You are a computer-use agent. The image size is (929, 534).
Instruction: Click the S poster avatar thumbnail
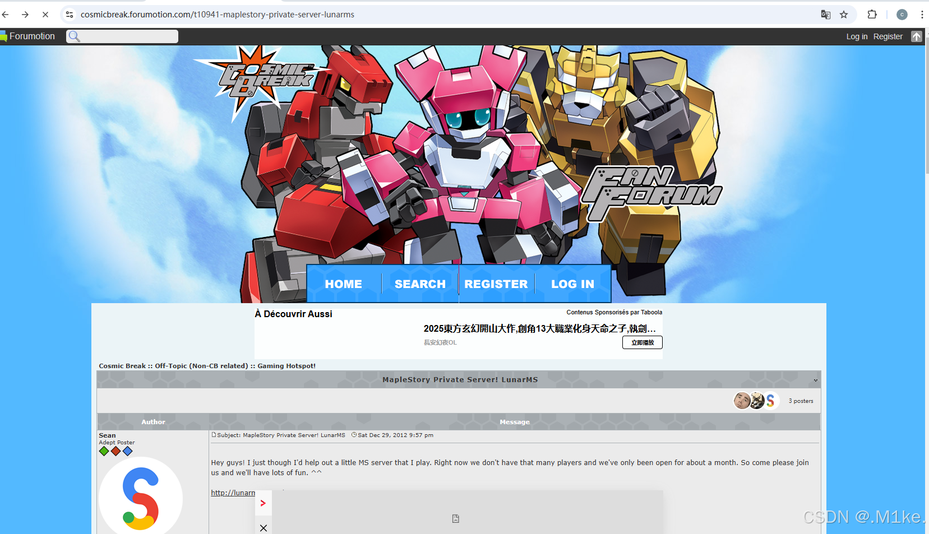click(x=771, y=401)
